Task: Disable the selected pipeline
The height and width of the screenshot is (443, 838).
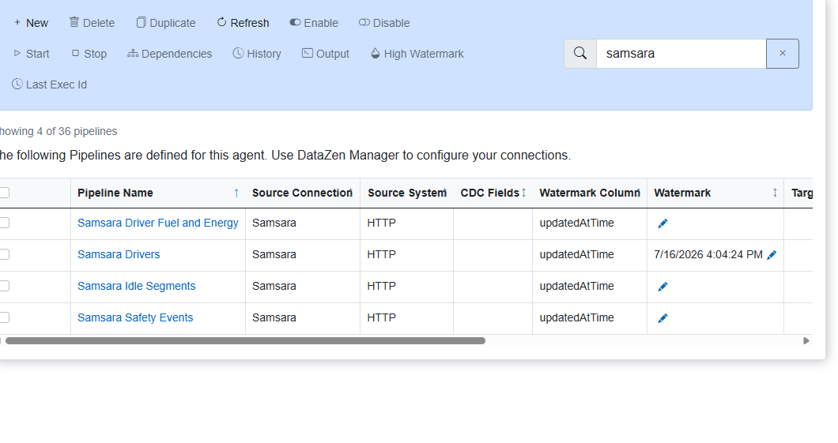Action: (384, 23)
